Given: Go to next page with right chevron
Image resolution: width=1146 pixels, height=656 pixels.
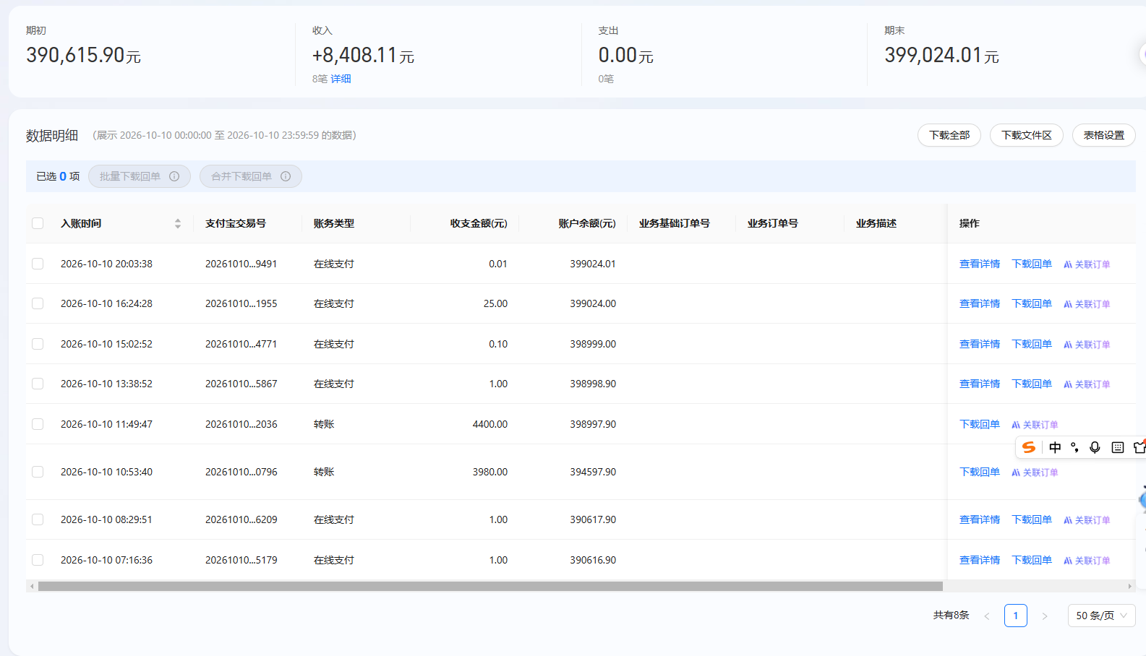Looking at the screenshot, I should (1045, 616).
